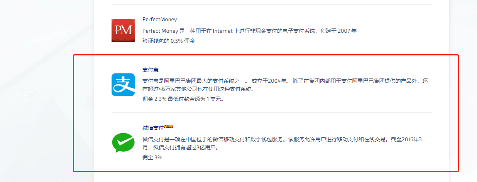Open the 支付宝 payment method title
Screen dimensions: 477x182
tap(151, 70)
